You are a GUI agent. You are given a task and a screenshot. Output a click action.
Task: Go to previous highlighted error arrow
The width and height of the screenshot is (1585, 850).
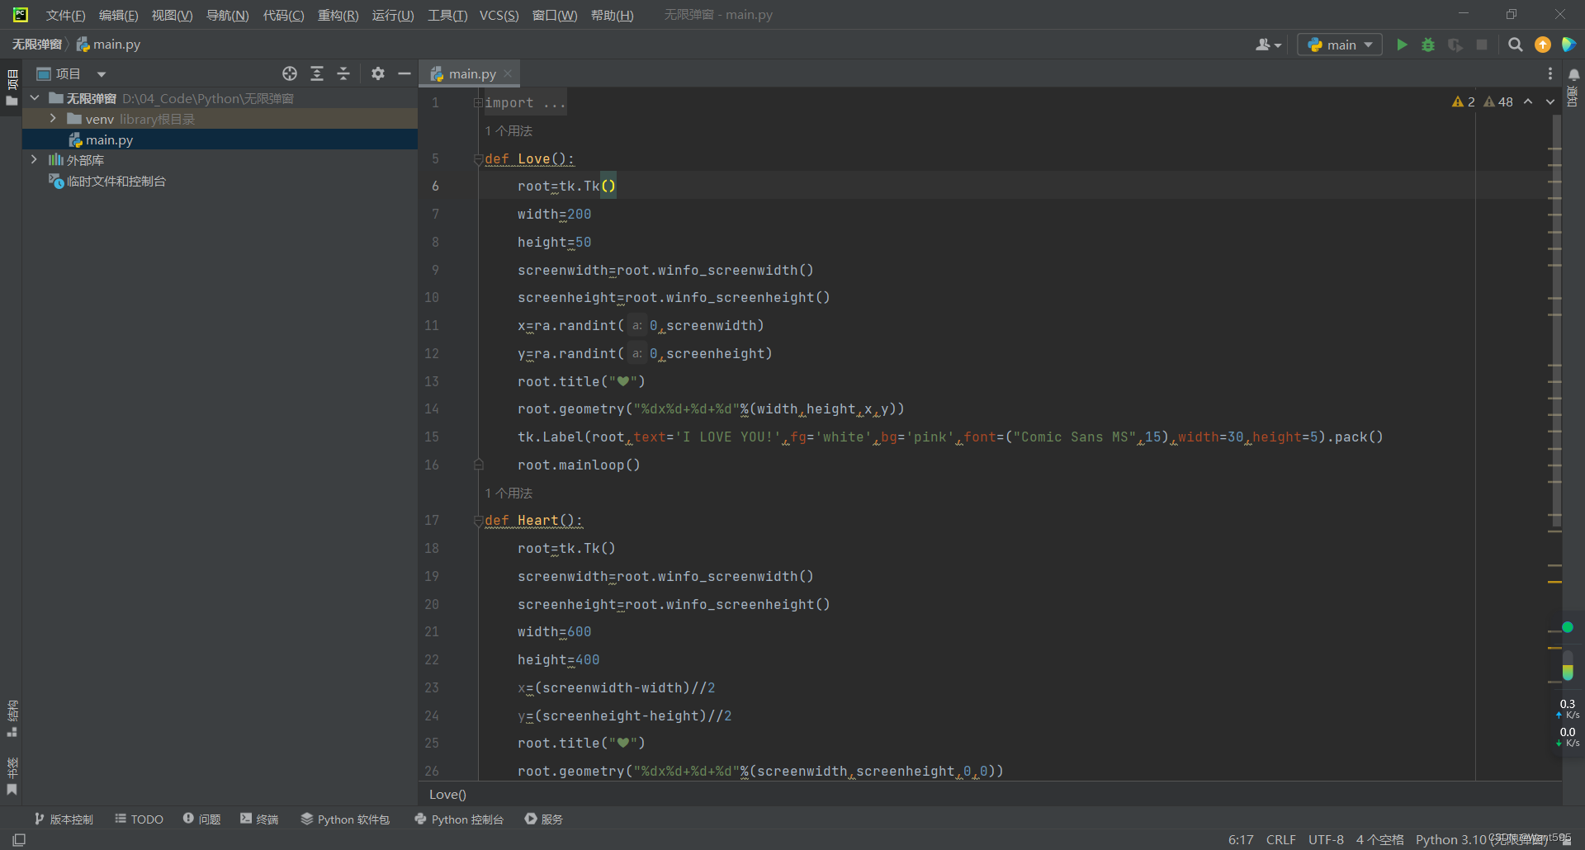[x=1528, y=102]
